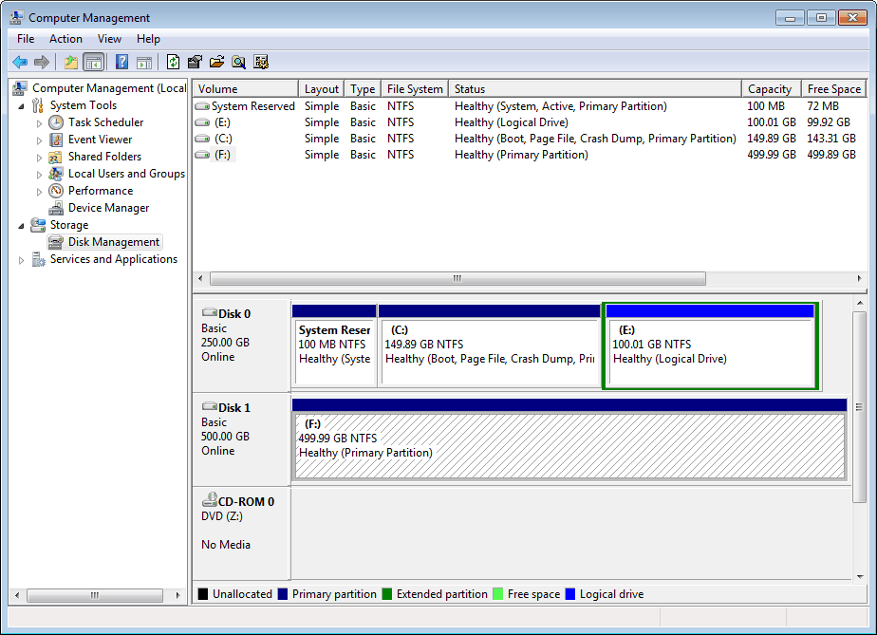Open the Help menu
The image size is (877, 635).
coord(148,39)
